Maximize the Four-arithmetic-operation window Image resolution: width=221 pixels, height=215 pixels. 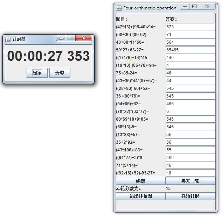click(x=194, y=7)
